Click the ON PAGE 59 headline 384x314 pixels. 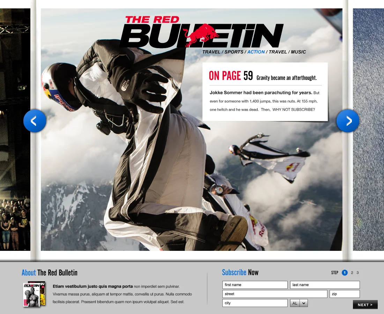tap(231, 76)
